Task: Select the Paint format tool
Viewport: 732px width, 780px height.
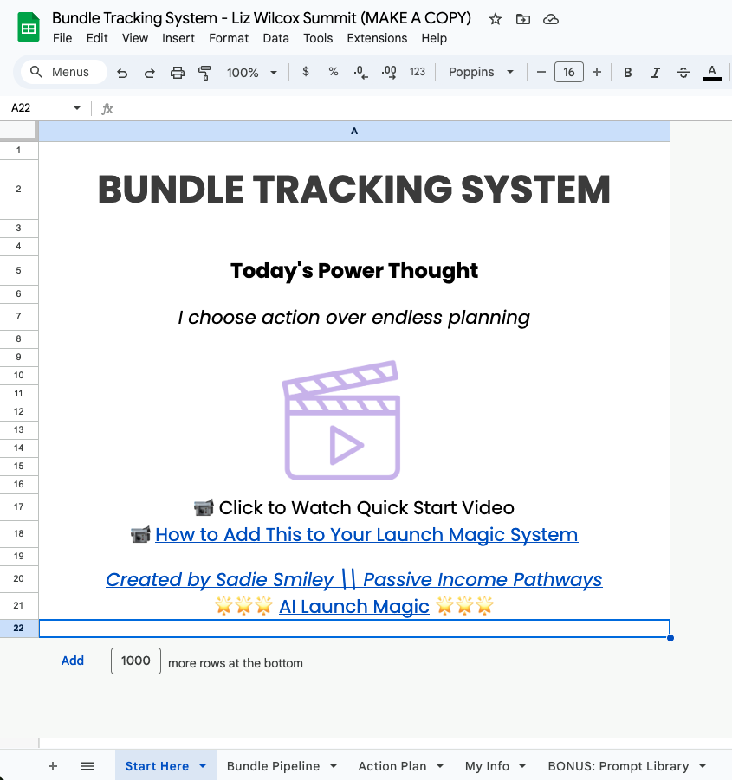Action: (x=204, y=73)
